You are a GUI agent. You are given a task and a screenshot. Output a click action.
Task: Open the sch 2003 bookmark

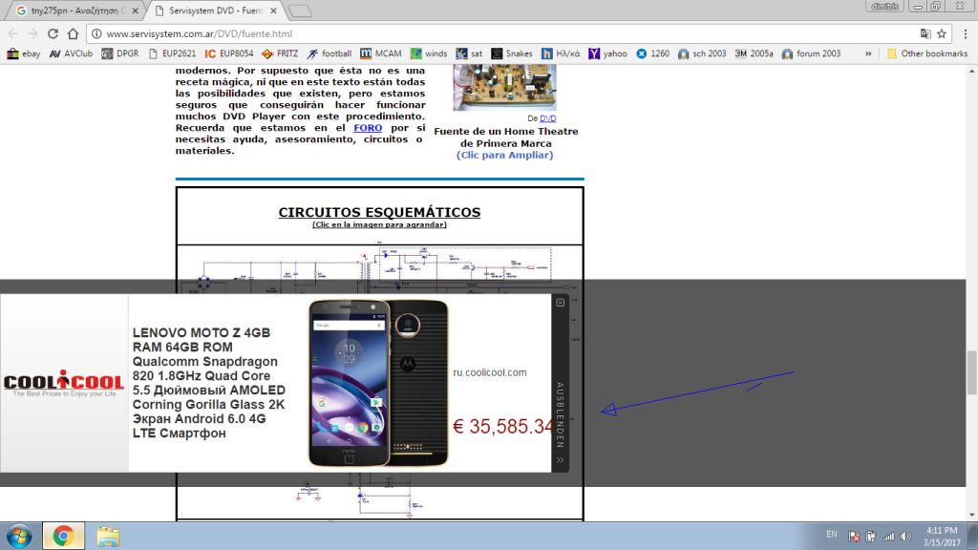pyautogui.click(x=702, y=53)
